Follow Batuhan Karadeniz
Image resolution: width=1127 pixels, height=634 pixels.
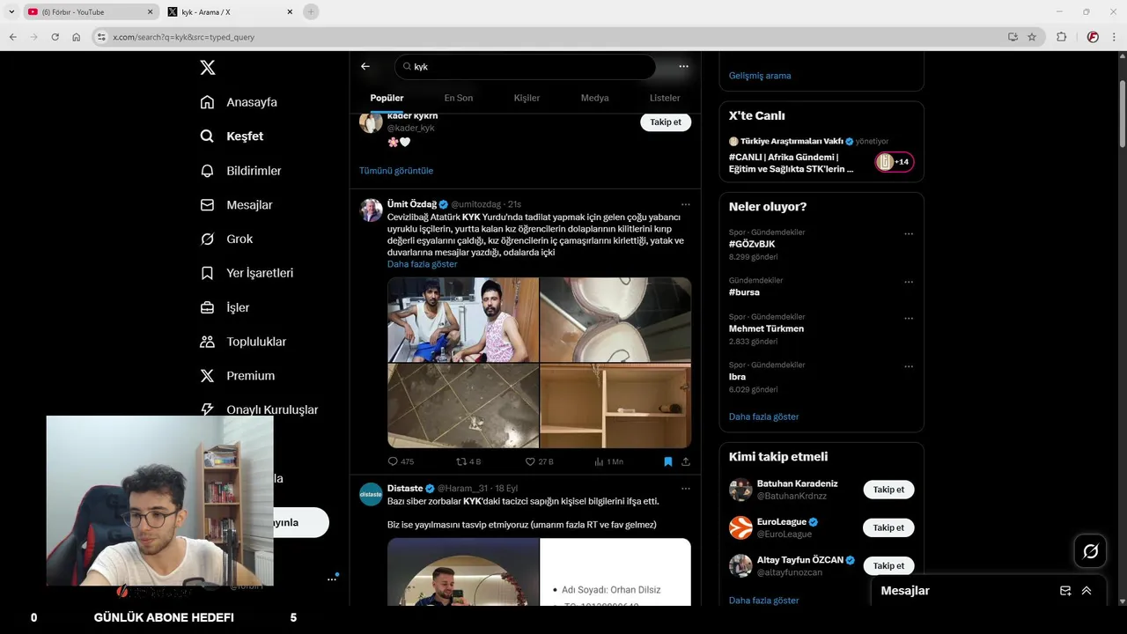pyautogui.click(x=888, y=490)
